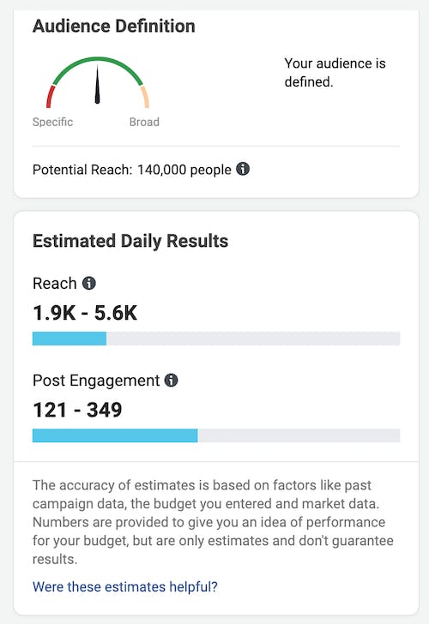Click the '1.9K - 5.6K' reach value

(85, 312)
